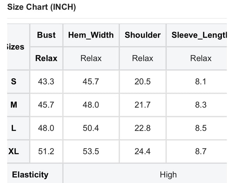Click the Elasticity row label
This screenshot has width=234, height=183.
(30, 174)
